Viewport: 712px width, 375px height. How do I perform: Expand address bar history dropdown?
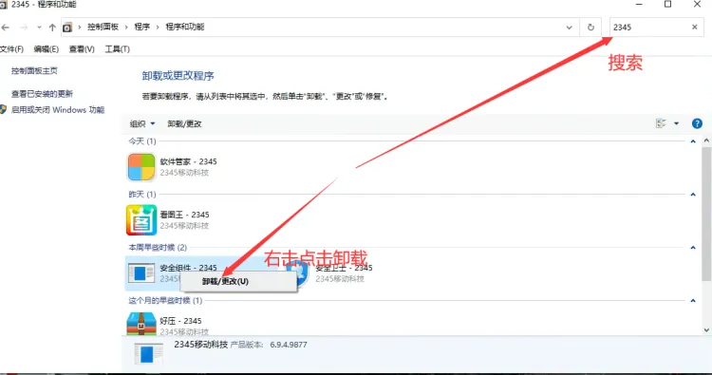[569, 28]
